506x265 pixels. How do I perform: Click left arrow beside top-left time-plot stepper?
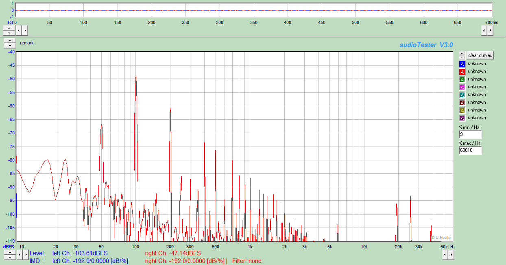click(x=19, y=30)
